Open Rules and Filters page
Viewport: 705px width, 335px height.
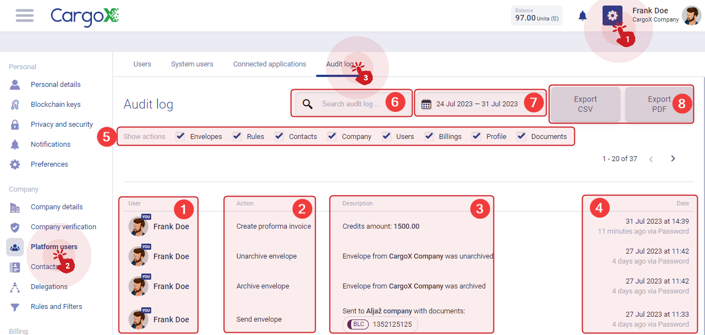(56, 307)
